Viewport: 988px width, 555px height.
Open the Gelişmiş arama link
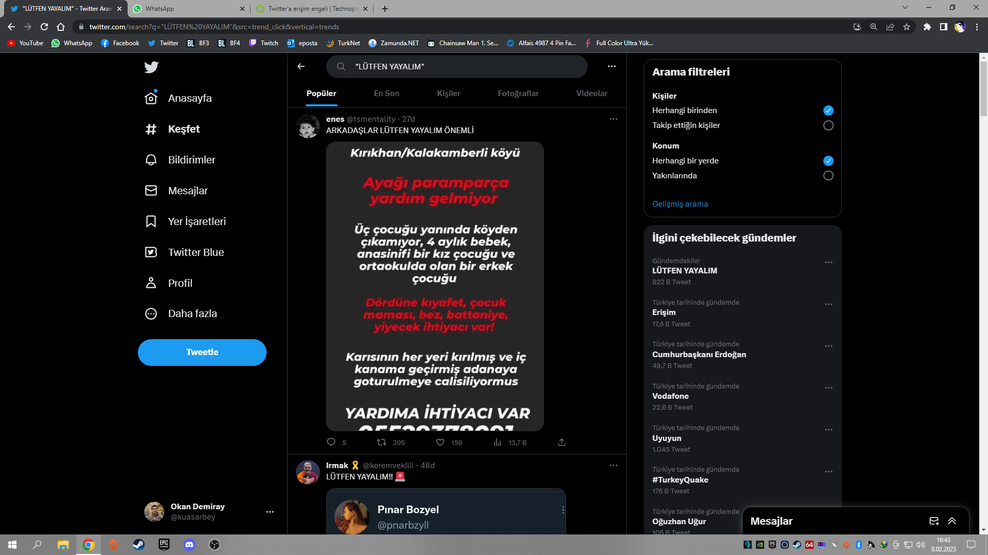[680, 204]
